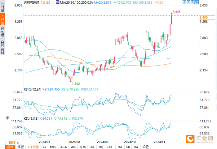
Task: Click the 2024/08 date axis label
Action: (x=74, y=142)
